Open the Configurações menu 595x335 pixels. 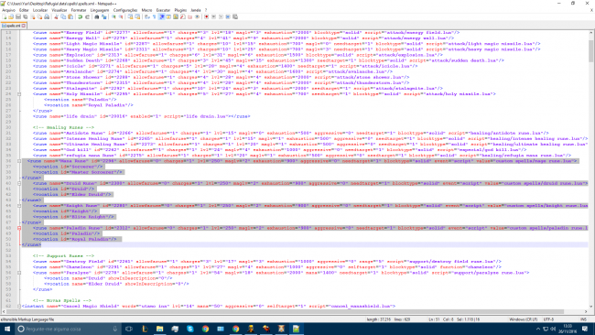click(125, 10)
